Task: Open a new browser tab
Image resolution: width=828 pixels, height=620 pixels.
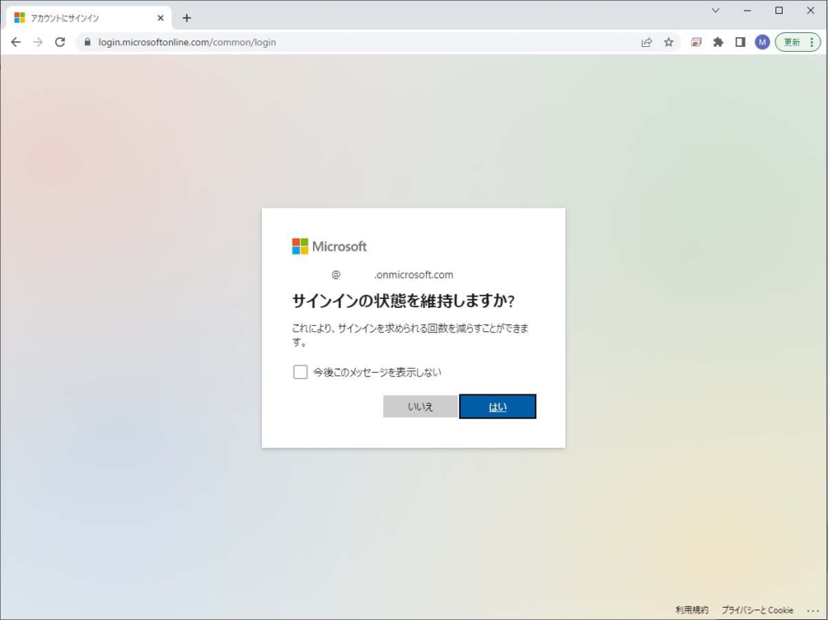Action: click(187, 18)
